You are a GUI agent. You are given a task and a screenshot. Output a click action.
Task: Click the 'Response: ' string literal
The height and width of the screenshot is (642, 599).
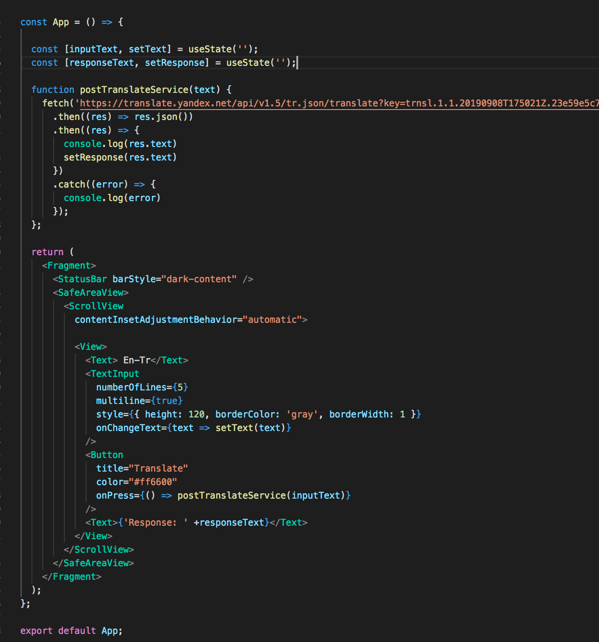click(156, 523)
